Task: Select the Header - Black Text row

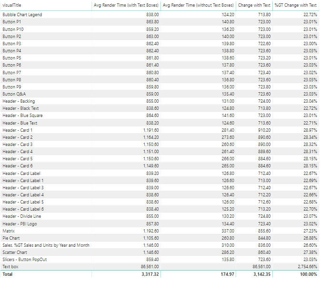Action: pos(160,108)
